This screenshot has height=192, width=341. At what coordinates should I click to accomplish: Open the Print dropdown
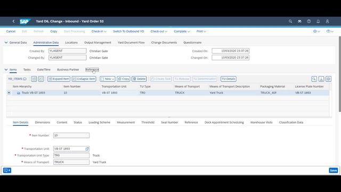[x=201, y=31]
